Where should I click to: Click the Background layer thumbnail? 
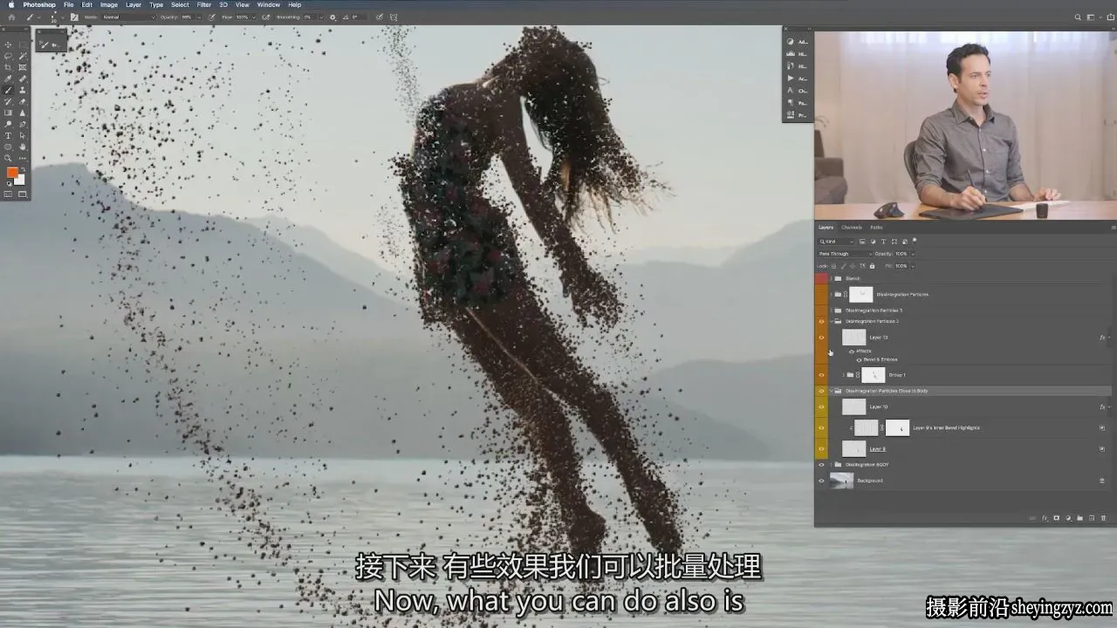[x=842, y=481]
